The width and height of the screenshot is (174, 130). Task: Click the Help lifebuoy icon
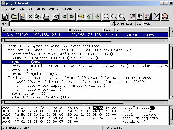pyautogui.click(x=165, y=17)
